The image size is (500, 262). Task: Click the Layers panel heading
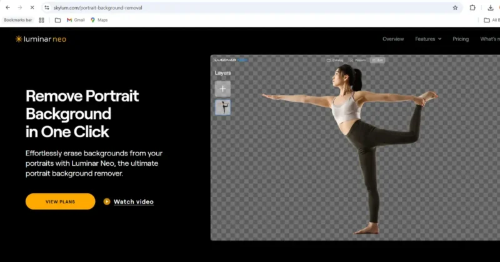(x=222, y=73)
